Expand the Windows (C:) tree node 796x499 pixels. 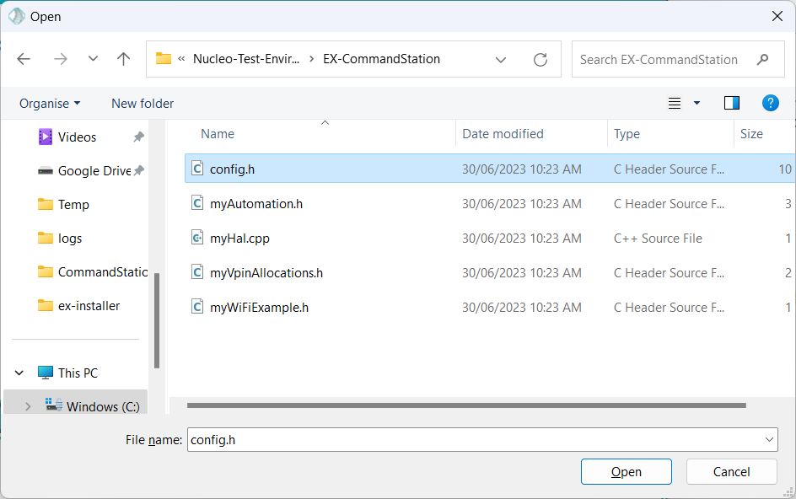pos(28,407)
